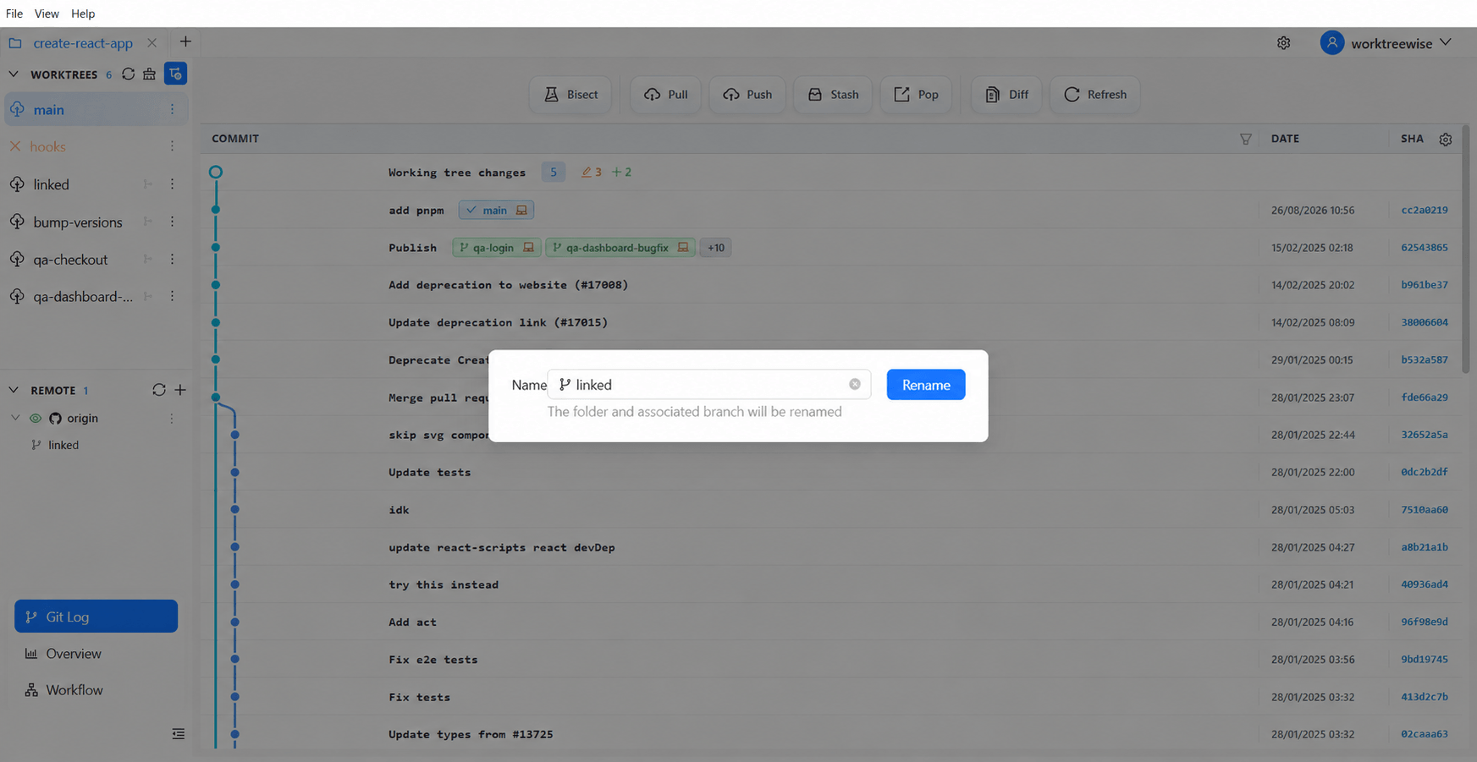Close the create-react-app tab
Screen dimensions: 1477x762
[x=152, y=43]
